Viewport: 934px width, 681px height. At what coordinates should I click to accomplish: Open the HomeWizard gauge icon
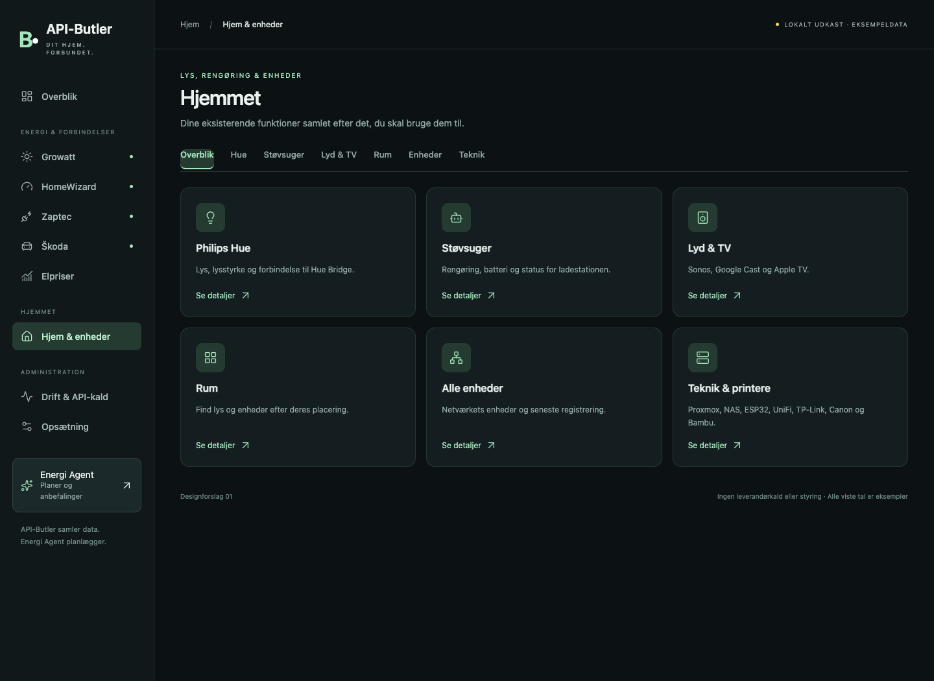coord(27,187)
